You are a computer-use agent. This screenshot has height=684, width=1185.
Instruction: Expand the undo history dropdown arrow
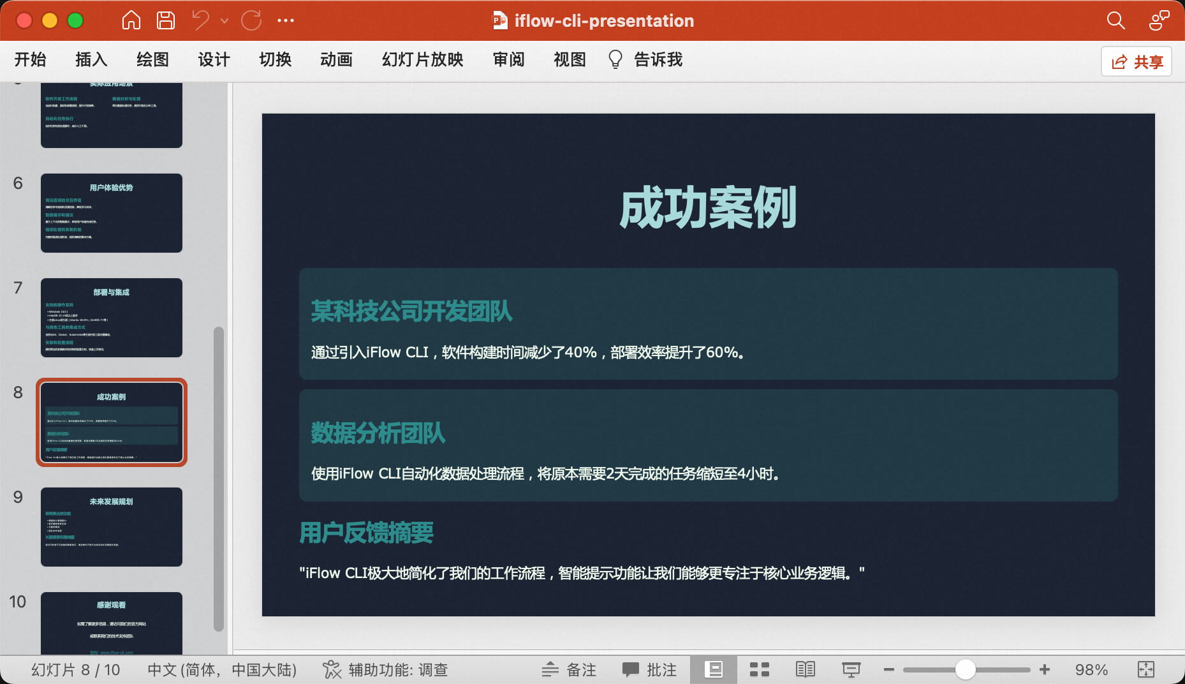tap(224, 20)
